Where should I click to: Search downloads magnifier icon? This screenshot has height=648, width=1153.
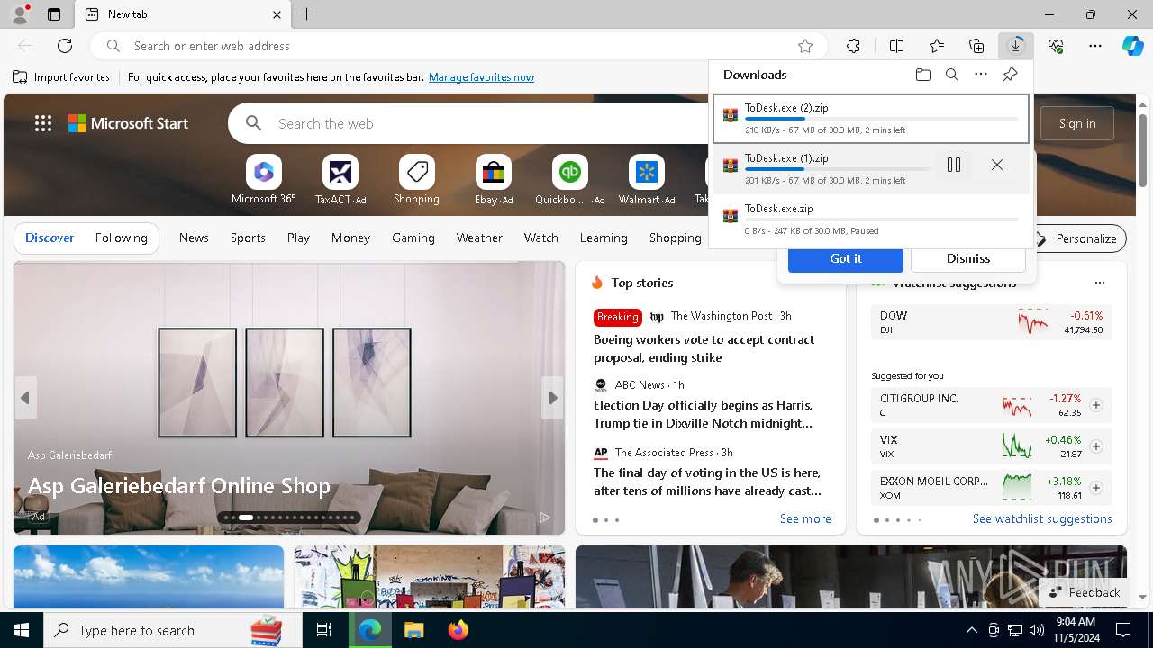[x=952, y=75]
